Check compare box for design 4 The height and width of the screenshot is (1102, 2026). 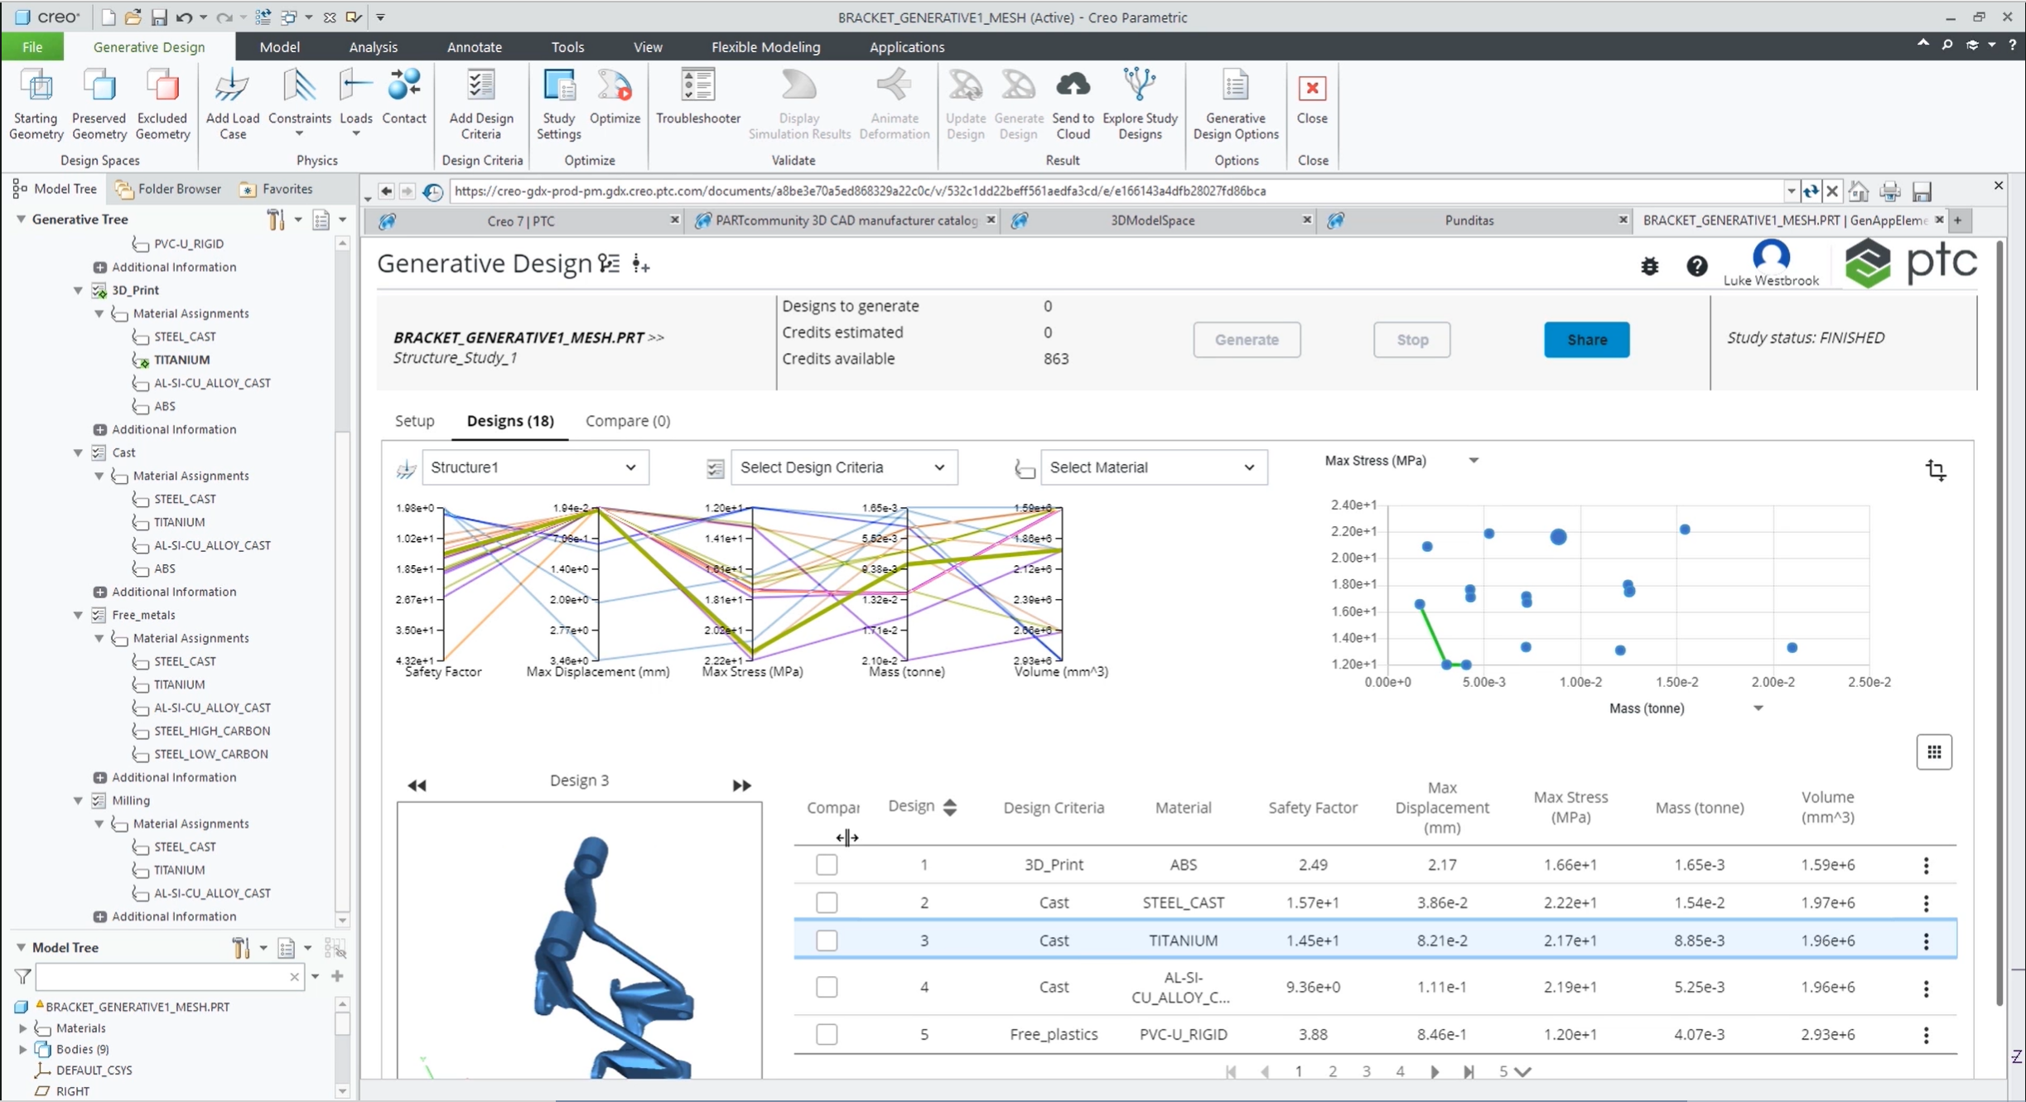[x=826, y=987]
